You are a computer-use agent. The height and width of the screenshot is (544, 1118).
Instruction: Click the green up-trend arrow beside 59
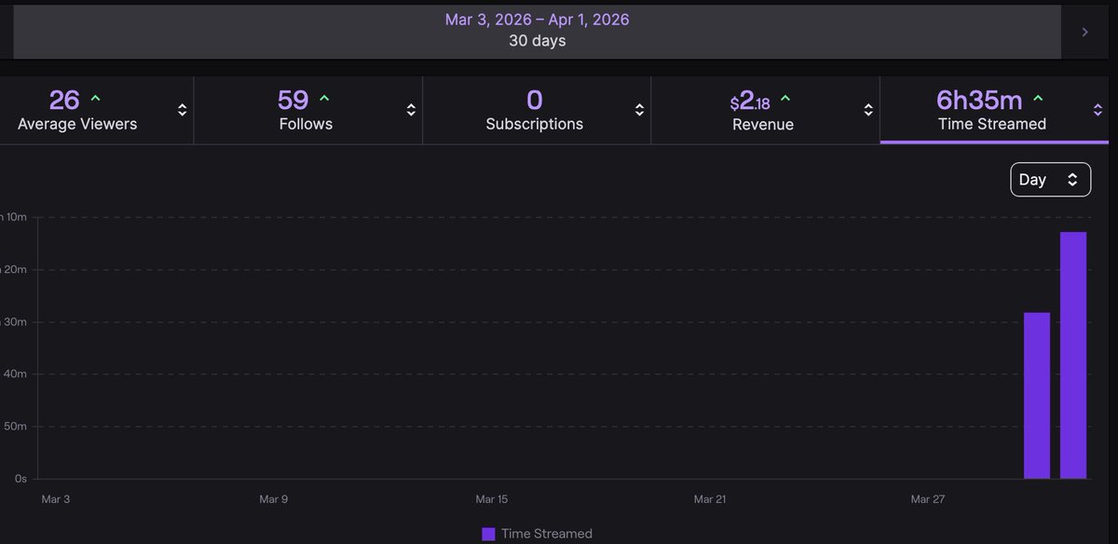coord(324,99)
